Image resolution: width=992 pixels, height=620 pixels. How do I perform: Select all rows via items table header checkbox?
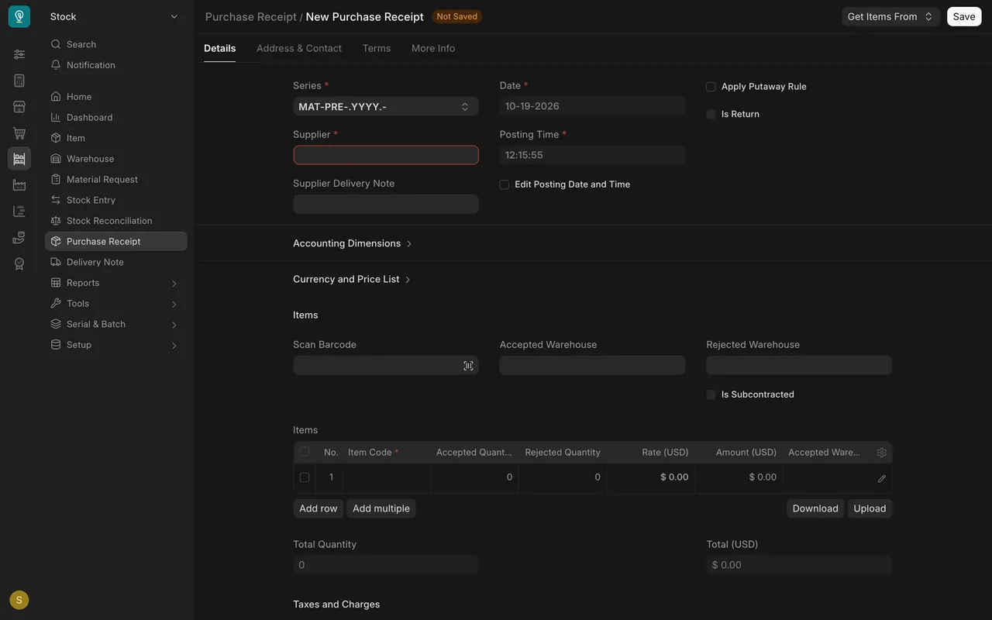click(304, 452)
